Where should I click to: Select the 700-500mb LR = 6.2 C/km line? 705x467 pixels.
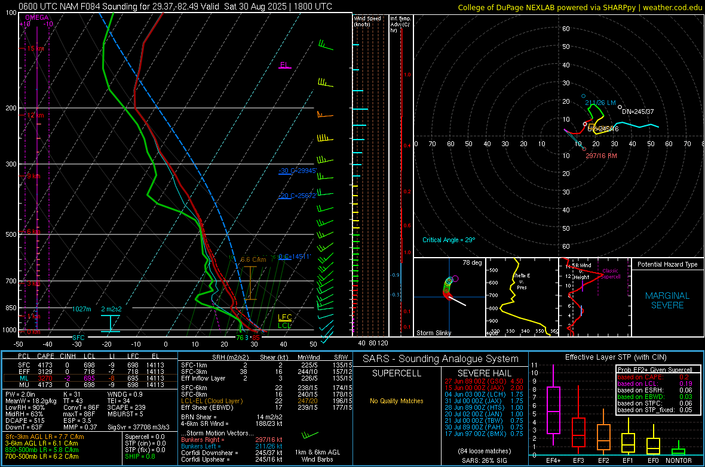[x=42, y=456]
